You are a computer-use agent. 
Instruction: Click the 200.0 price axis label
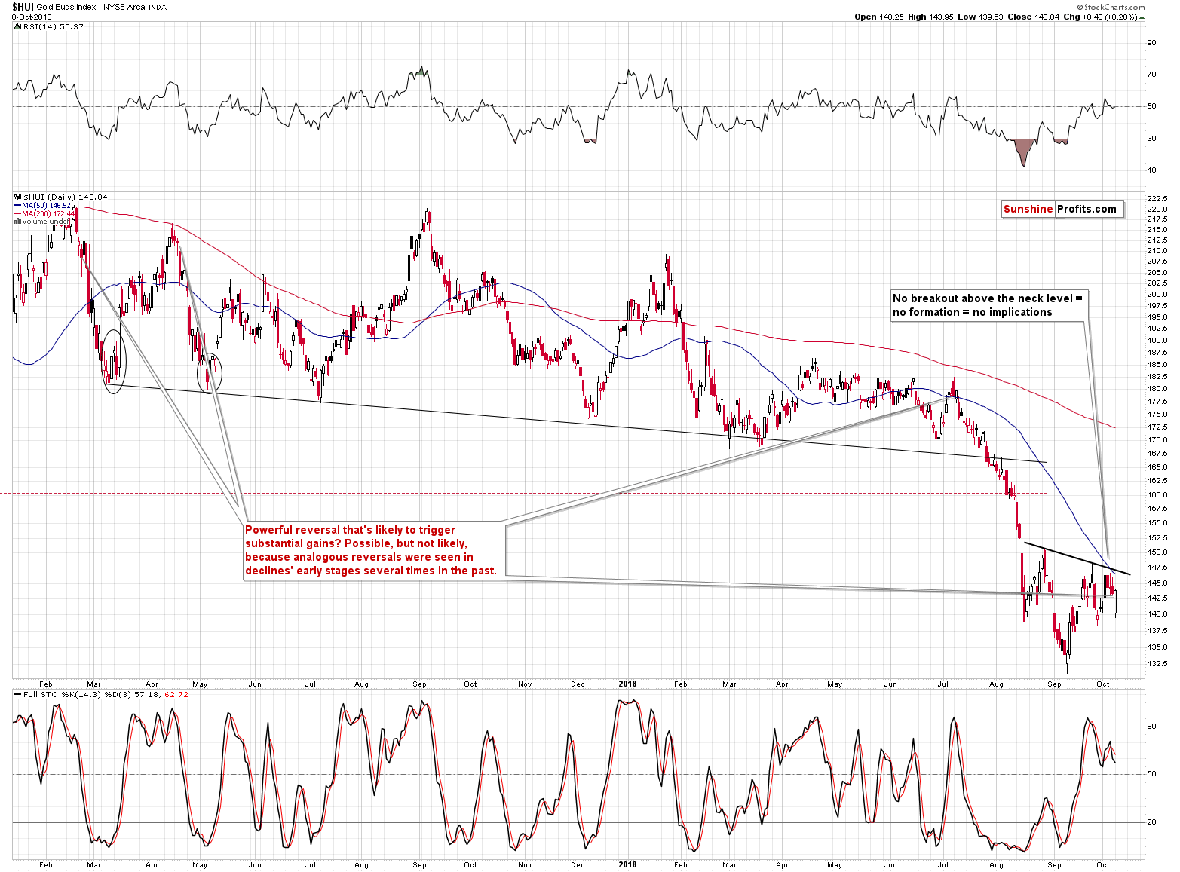click(1157, 295)
